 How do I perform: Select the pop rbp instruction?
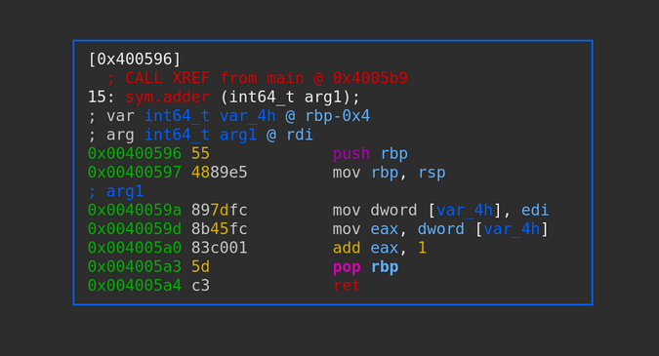click(366, 267)
